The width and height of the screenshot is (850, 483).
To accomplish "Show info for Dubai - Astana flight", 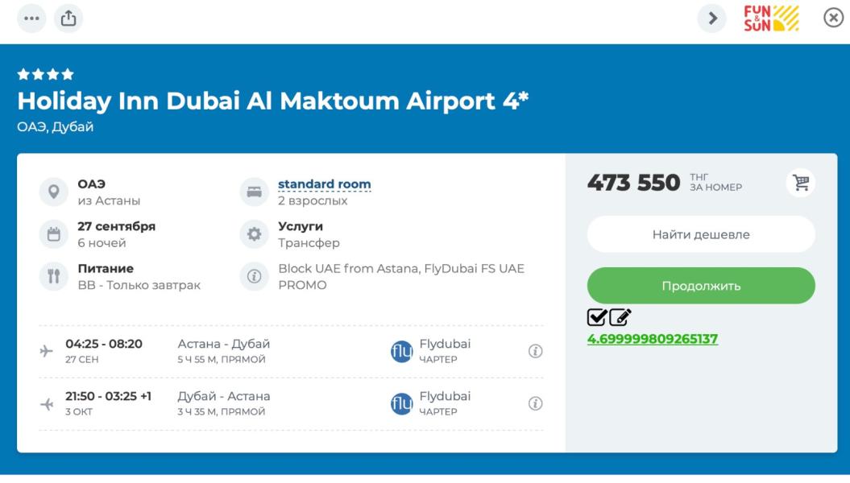I will coord(535,403).
